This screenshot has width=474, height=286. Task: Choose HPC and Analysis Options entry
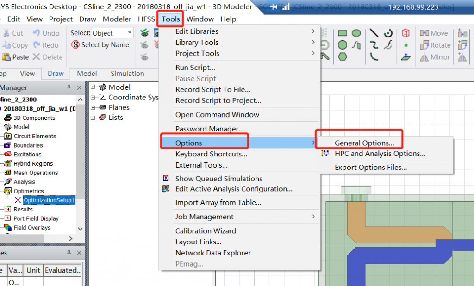coord(380,154)
